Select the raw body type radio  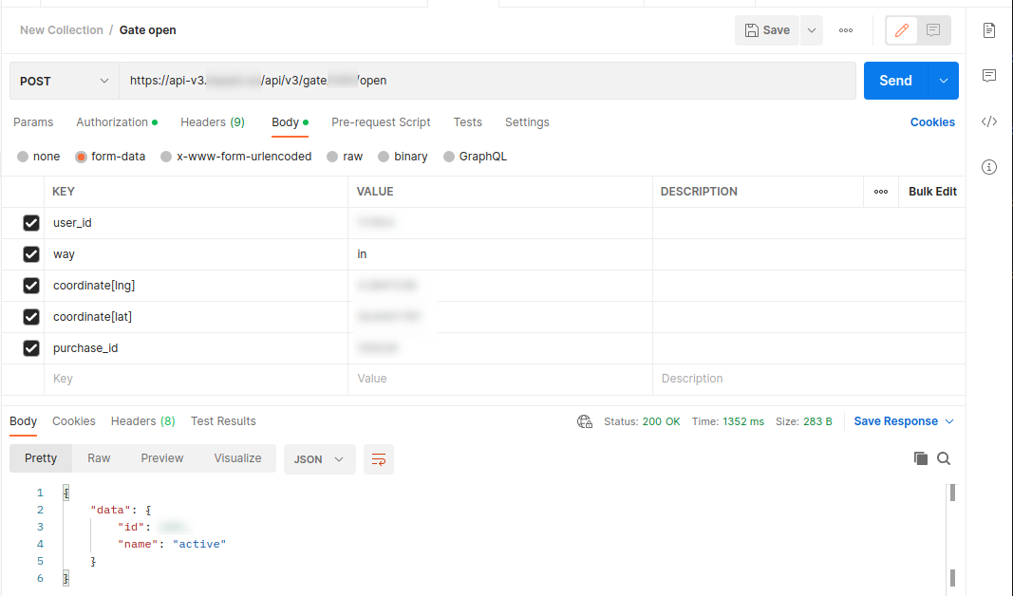pyautogui.click(x=332, y=157)
